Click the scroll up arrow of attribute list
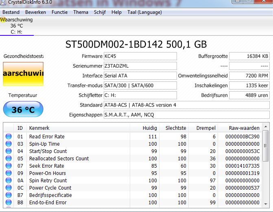The image size is (273, 212). click(266, 127)
